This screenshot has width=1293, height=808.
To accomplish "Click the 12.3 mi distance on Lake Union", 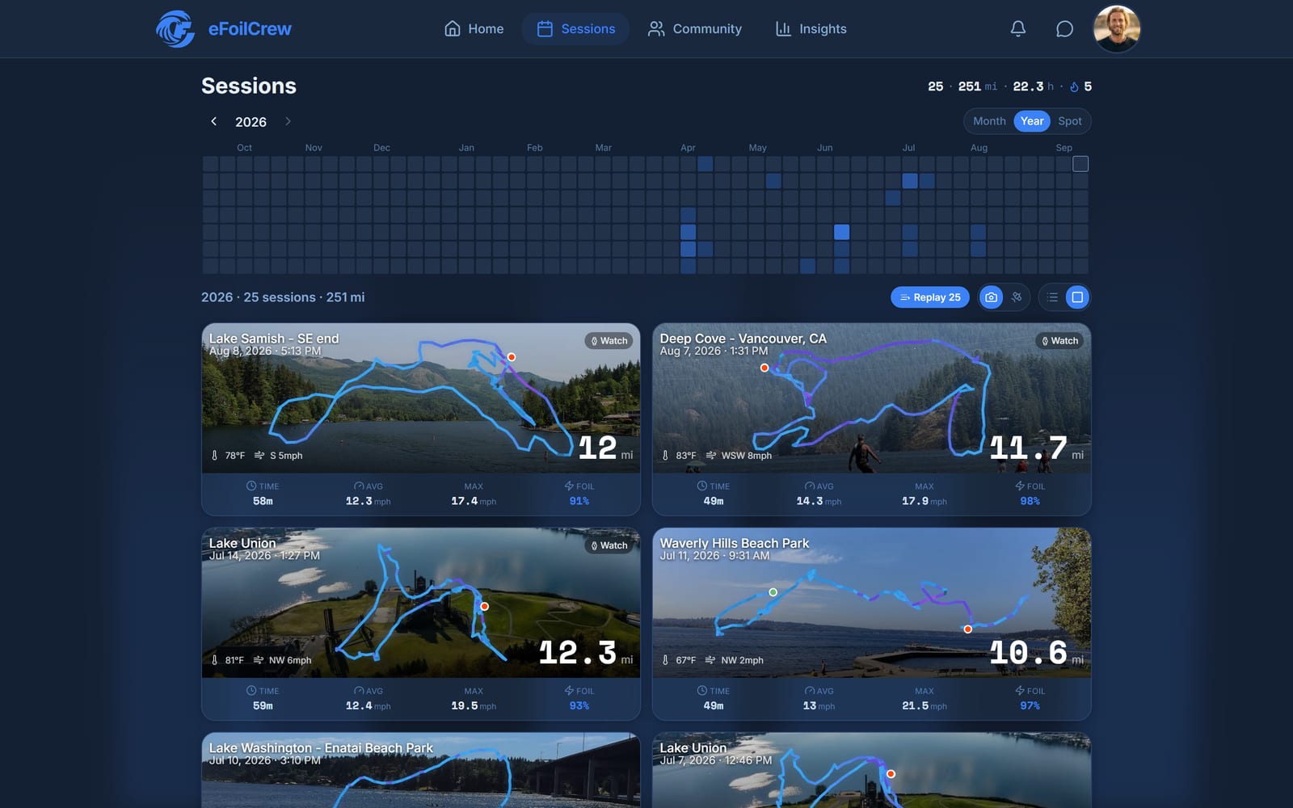I will [585, 653].
